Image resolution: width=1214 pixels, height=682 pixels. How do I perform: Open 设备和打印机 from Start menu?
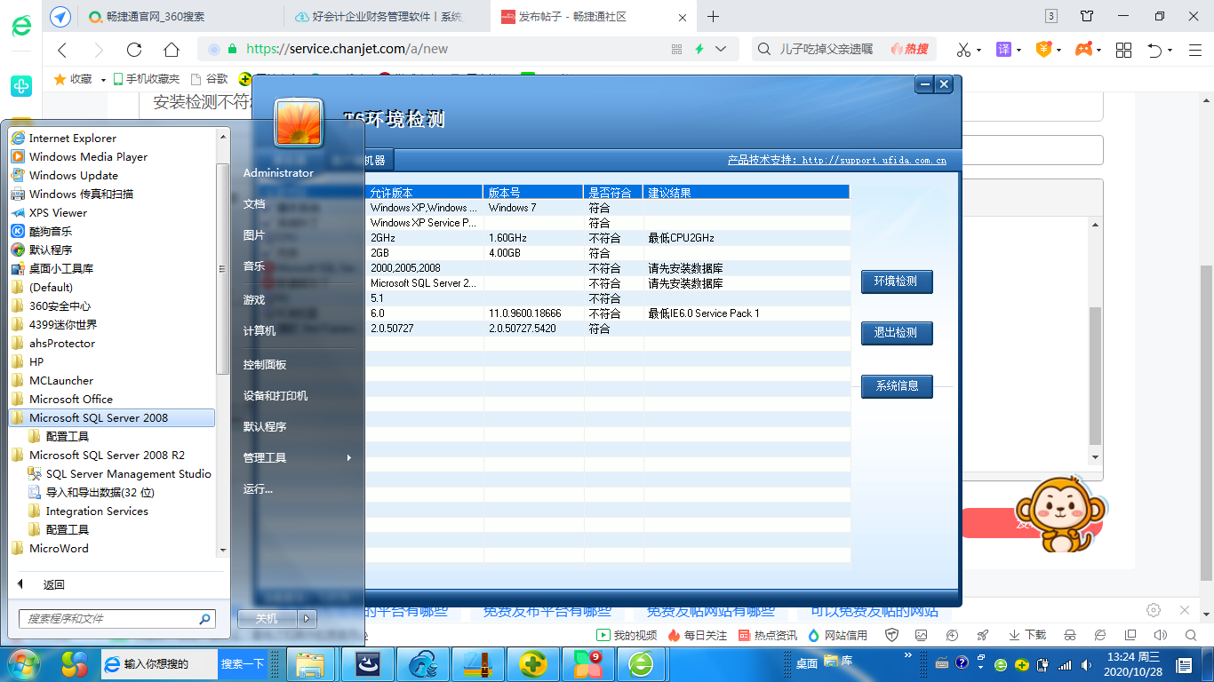pyautogui.click(x=276, y=395)
